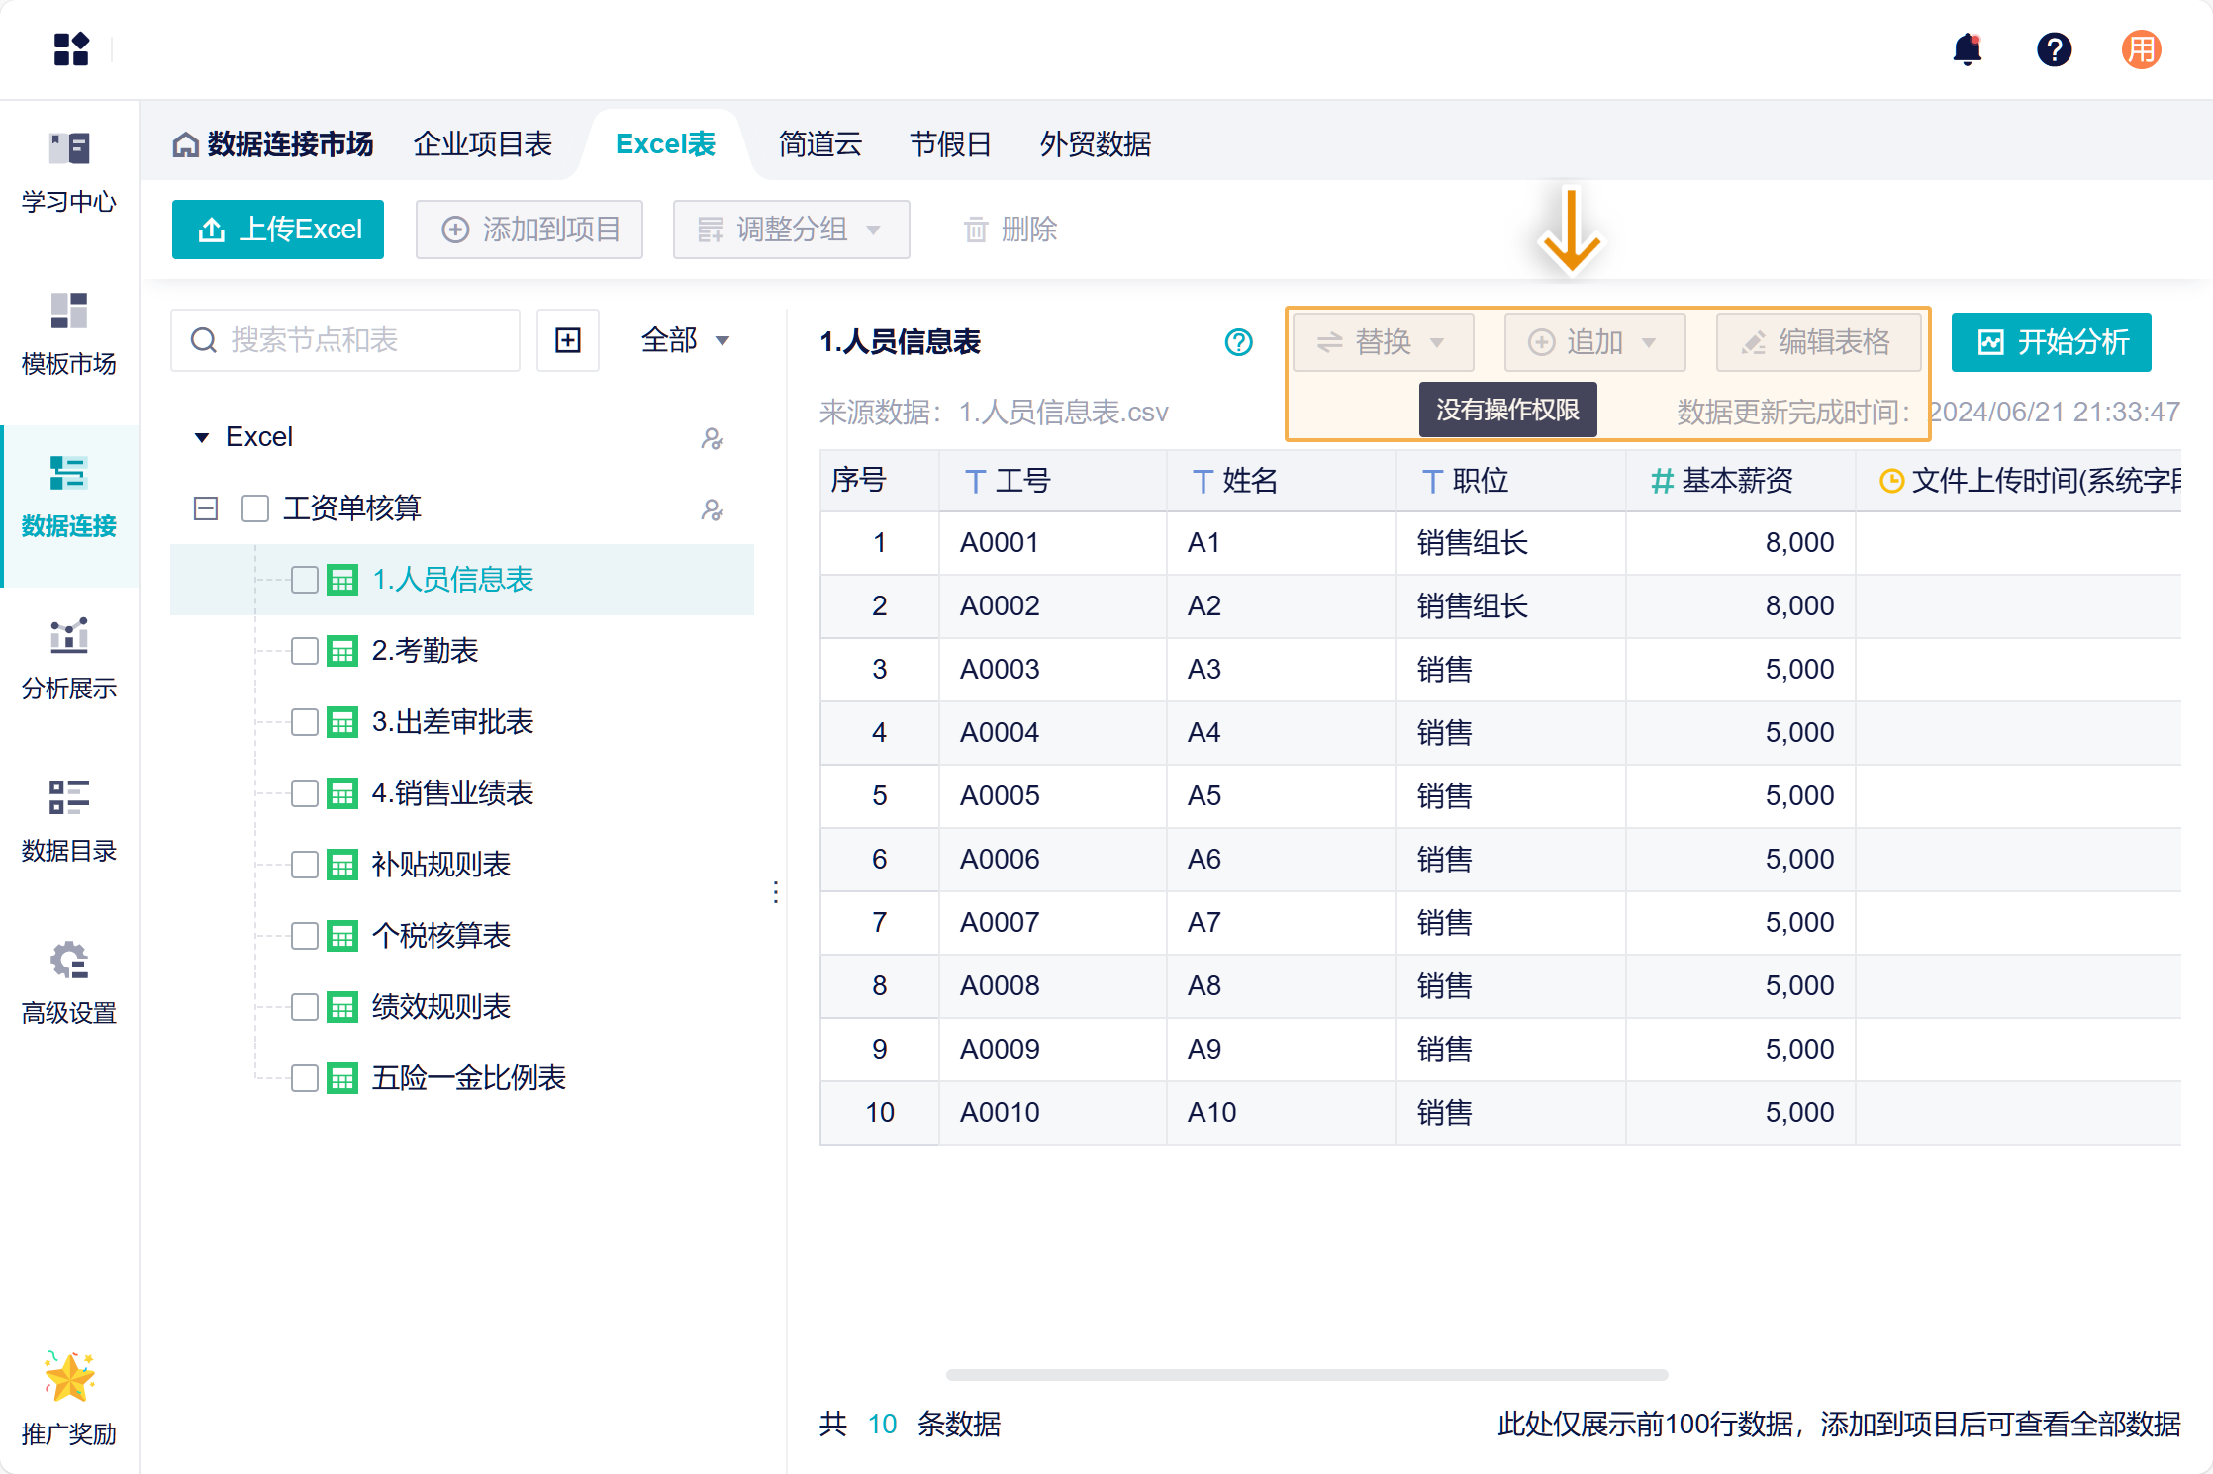This screenshot has height=1474, width=2213.
Task: Click the help question mark icon in header
Action: pyautogui.click(x=2054, y=49)
